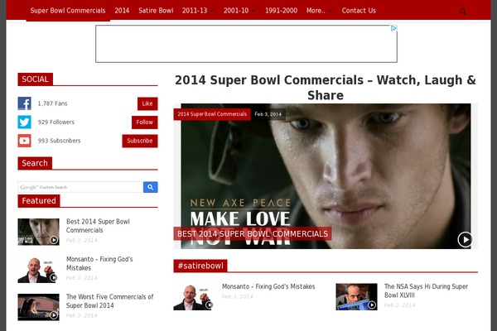
Task: Open the Satire Bowl menu item
Action: click(156, 11)
